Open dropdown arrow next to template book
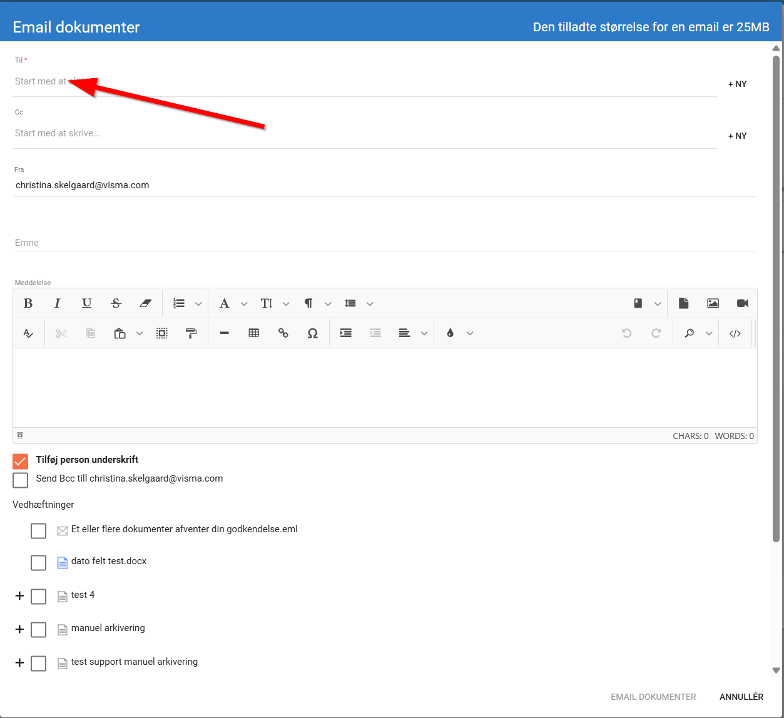Screen dimensions: 784x718 point(658,304)
